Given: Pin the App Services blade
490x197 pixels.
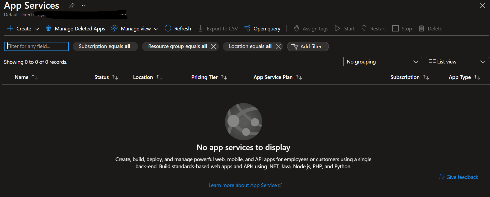Looking at the screenshot, I should click(x=72, y=6).
